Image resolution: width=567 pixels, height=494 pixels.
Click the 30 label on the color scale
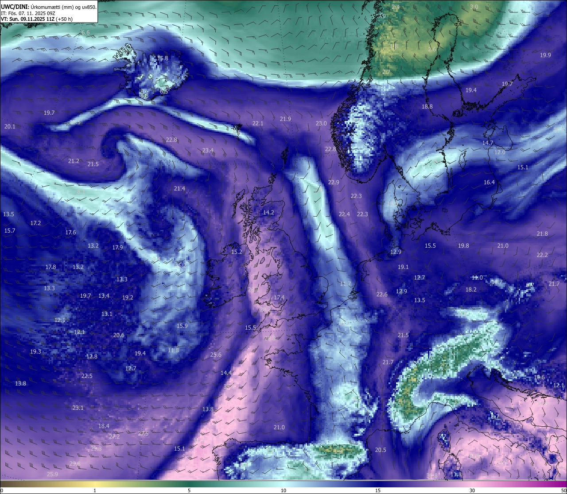coord(472,490)
